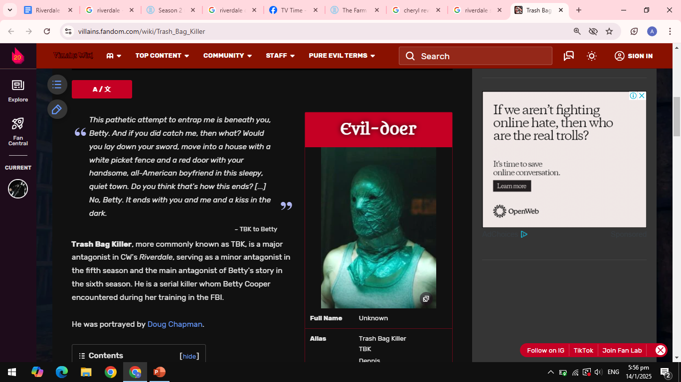
Task: Toggle the light/dark theme sun icon
Action: tap(592, 56)
